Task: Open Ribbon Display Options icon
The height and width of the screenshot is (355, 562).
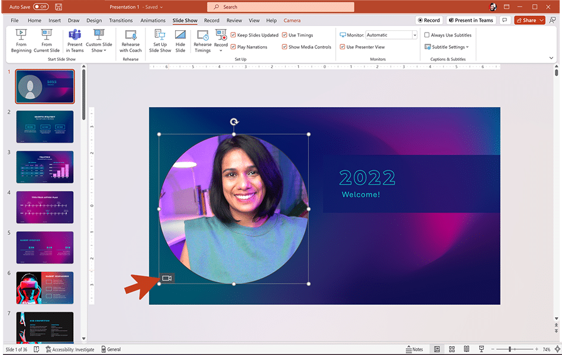Action: [x=506, y=7]
